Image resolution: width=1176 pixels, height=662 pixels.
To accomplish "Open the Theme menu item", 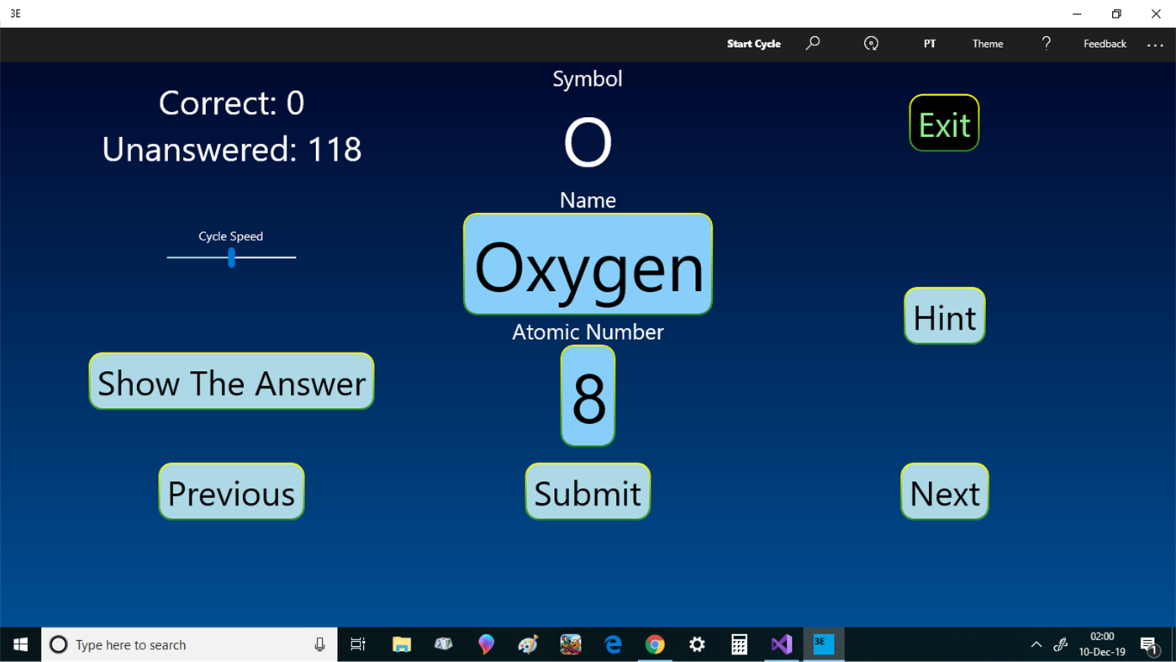I will [987, 43].
